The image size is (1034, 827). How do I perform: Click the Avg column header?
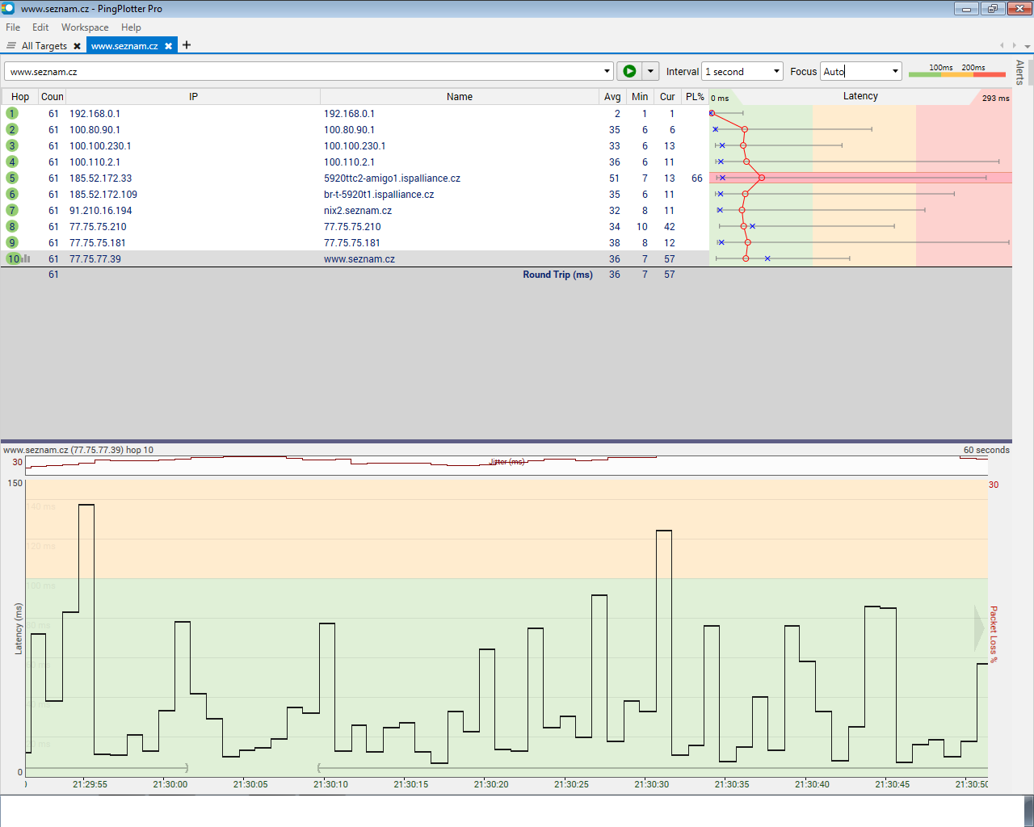[x=612, y=97]
